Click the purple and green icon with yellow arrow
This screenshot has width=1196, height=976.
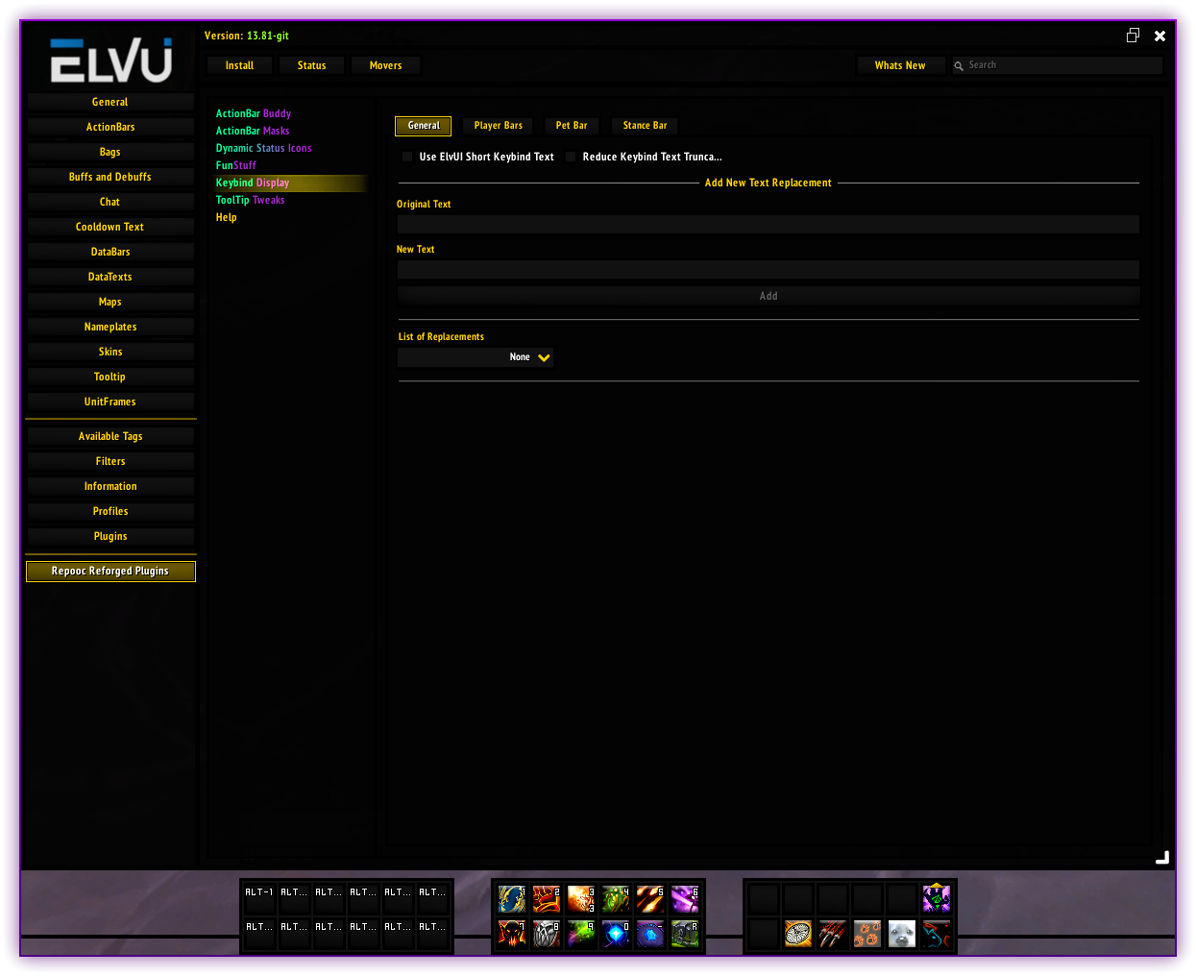937,899
